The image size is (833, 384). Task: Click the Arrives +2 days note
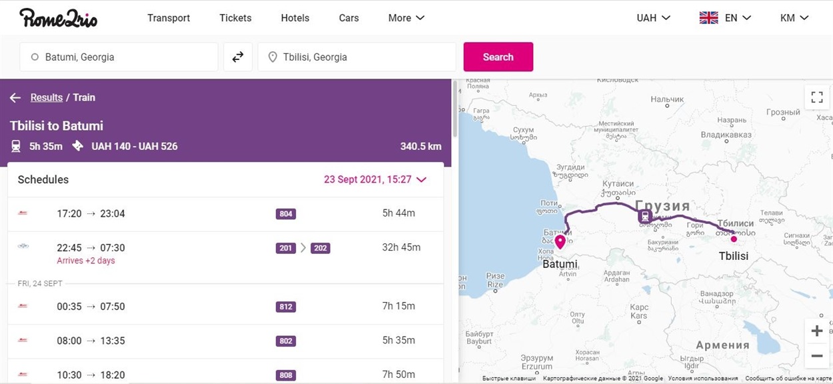(x=86, y=261)
